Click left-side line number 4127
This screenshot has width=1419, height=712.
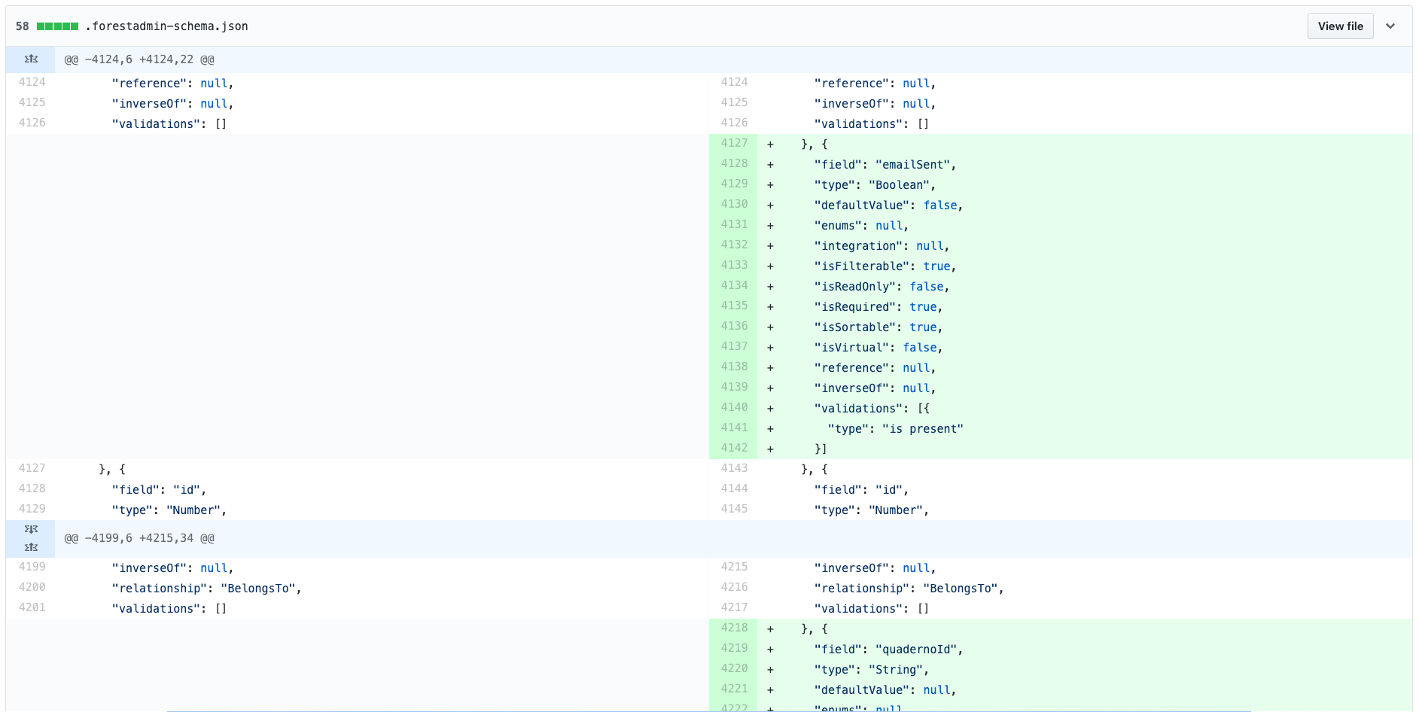(32, 468)
